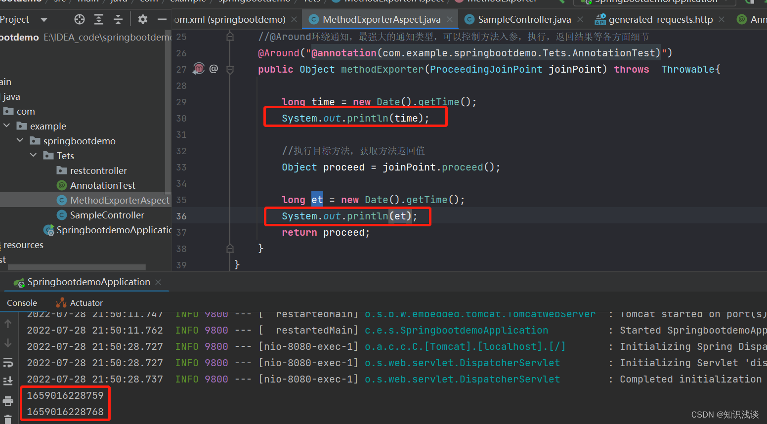This screenshot has width=767, height=424.
Task: Open the Actuator tab
Action: click(86, 303)
